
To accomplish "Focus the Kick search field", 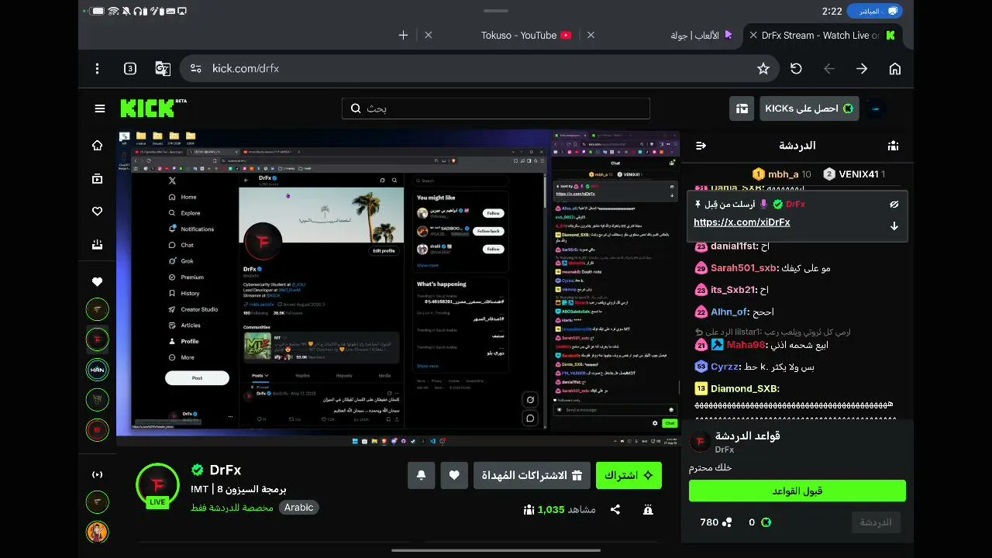I will tap(496, 108).
